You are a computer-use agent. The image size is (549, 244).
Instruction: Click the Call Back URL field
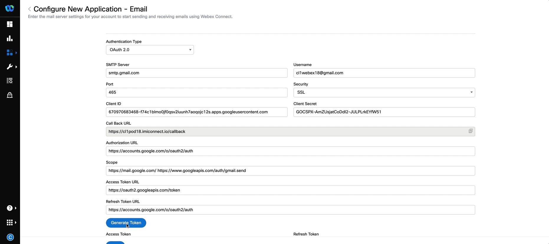(x=290, y=131)
